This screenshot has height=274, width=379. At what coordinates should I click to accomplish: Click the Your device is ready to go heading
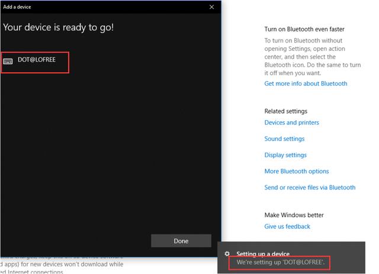coord(58,28)
